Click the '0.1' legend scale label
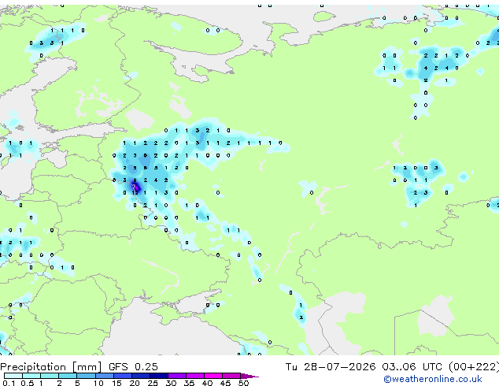 pyautogui.click(x=9, y=383)
